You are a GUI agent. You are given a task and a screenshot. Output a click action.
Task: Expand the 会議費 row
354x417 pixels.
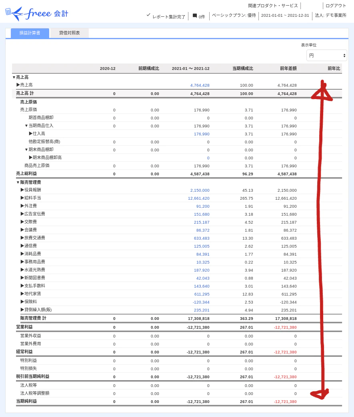[22, 230]
